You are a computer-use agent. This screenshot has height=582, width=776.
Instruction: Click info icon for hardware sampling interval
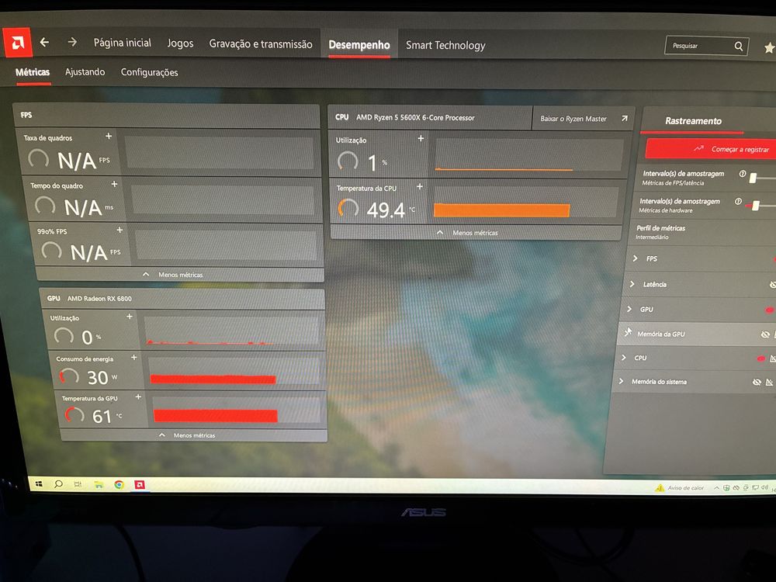click(739, 202)
